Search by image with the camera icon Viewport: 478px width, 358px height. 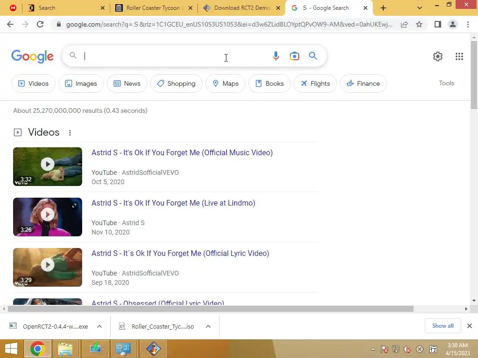tap(295, 56)
